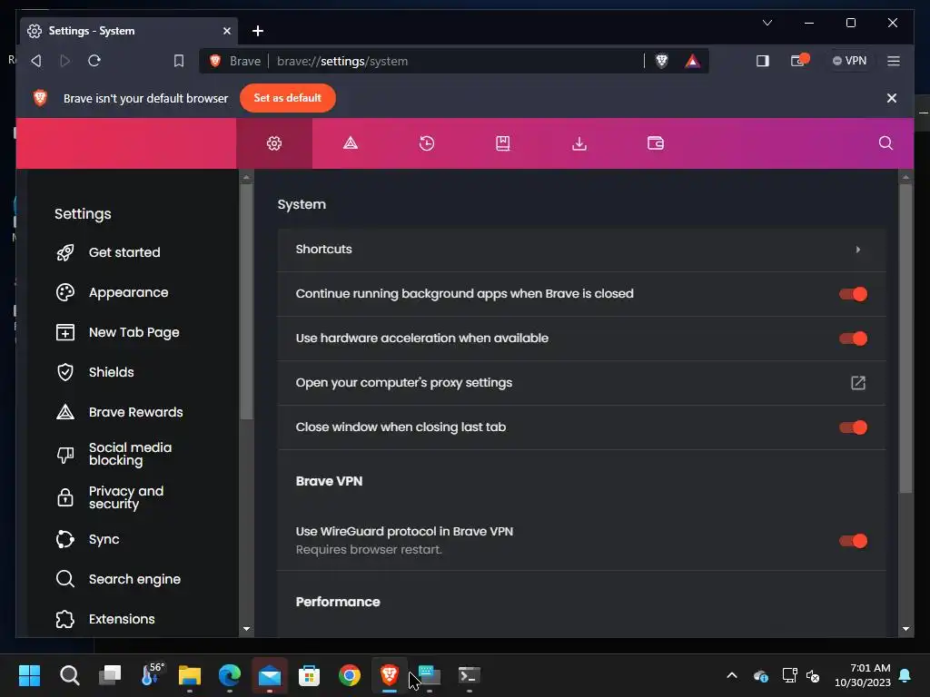This screenshot has width=930, height=697.
Task: Toggle WireGuard protocol in Brave VPN
Action: pyautogui.click(x=853, y=541)
